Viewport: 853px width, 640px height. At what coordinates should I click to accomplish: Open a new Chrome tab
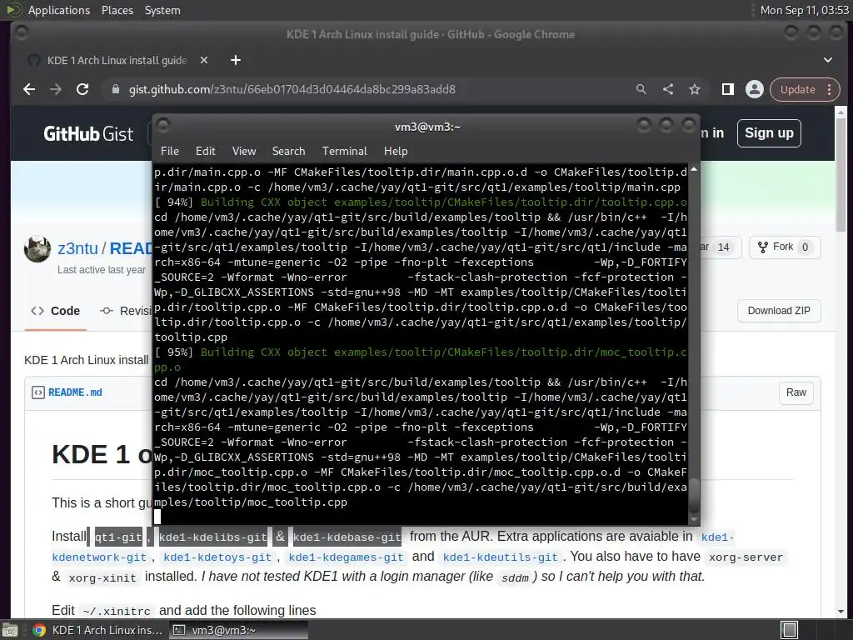[236, 60]
